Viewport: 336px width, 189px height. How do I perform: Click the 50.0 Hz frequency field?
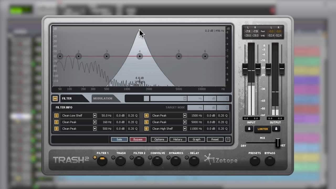(105, 115)
